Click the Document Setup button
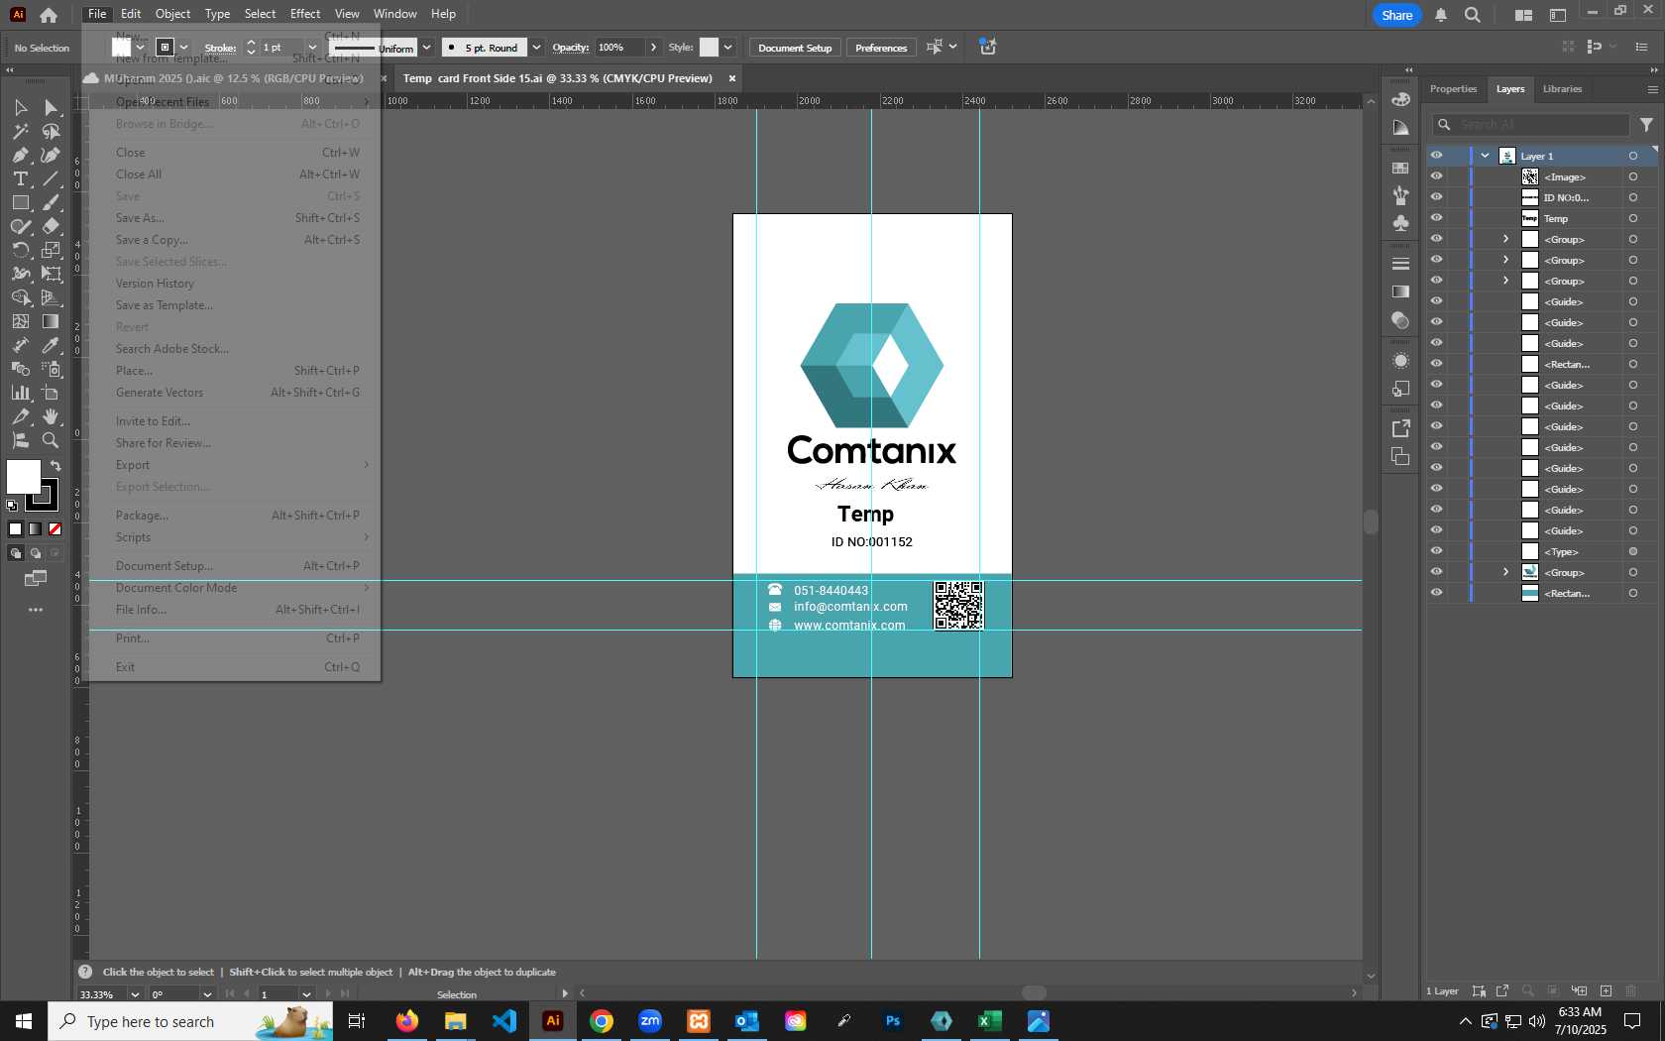This screenshot has height=1041, width=1665. point(795,48)
